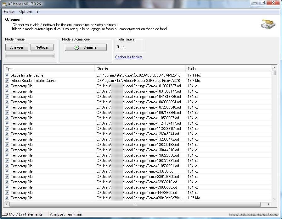282x219 pixels.
Task: Click the KCleaner drive icon in header
Action: click(268, 24)
